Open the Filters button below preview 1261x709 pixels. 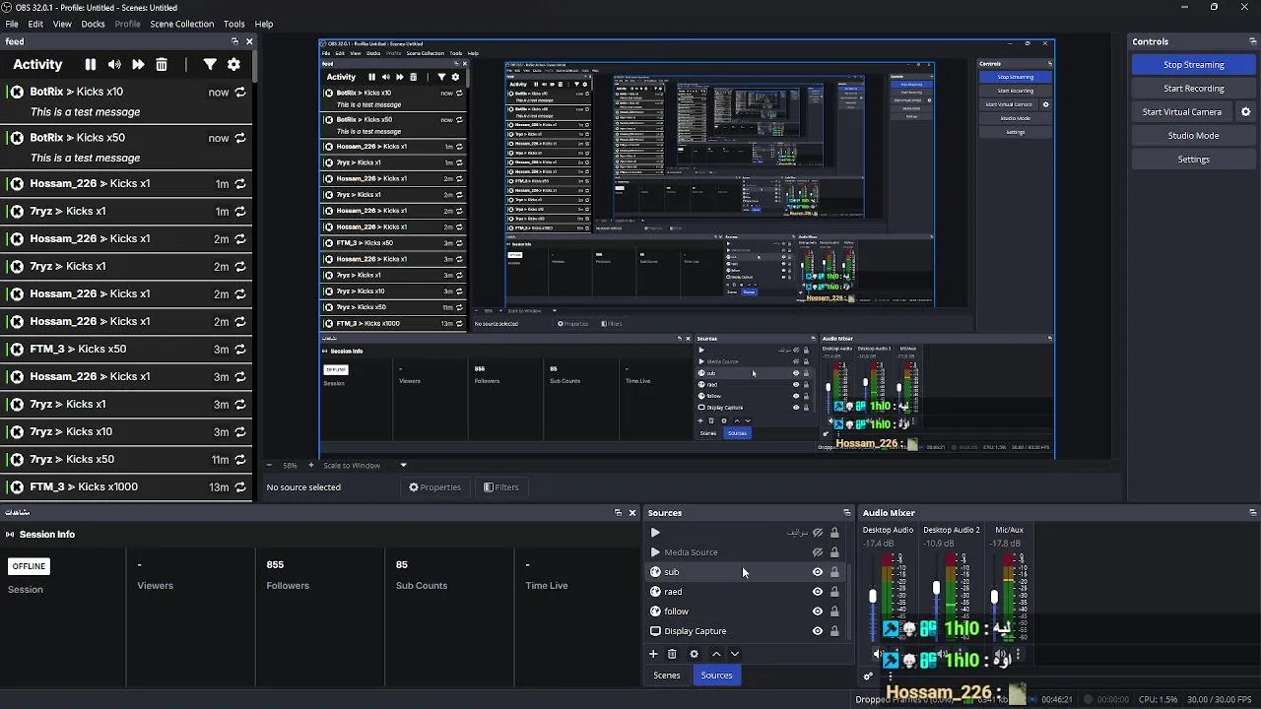click(501, 487)
